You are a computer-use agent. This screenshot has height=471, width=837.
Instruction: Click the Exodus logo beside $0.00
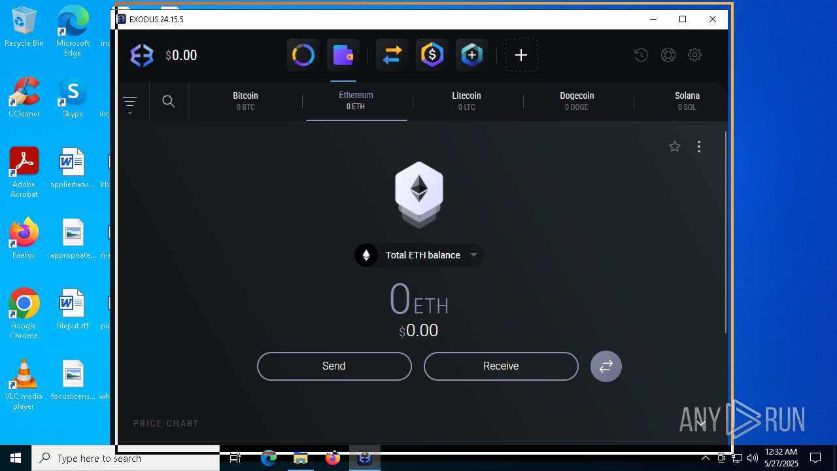(142, 56)
